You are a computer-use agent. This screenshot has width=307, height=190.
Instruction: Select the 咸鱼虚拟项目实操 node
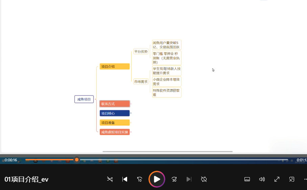point(115,132)
